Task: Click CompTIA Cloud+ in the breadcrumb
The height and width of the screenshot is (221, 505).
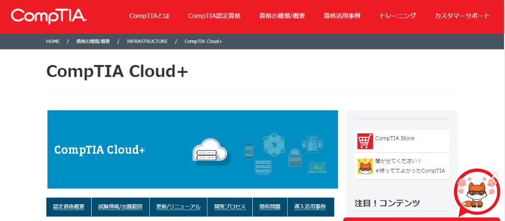Action: pyautogui.click(x=203, y=41)
